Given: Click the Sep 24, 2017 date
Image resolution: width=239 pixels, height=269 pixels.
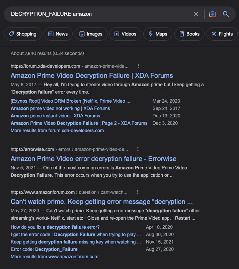Looking at the screenshot, I should coord(166,108).
